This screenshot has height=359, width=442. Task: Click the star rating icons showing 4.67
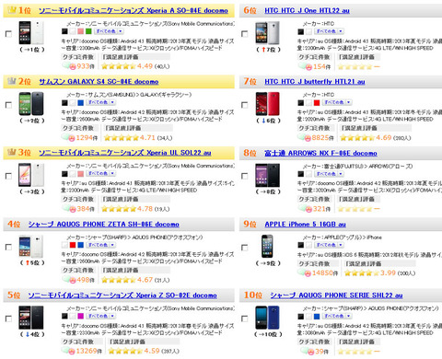tap(119, 280)
